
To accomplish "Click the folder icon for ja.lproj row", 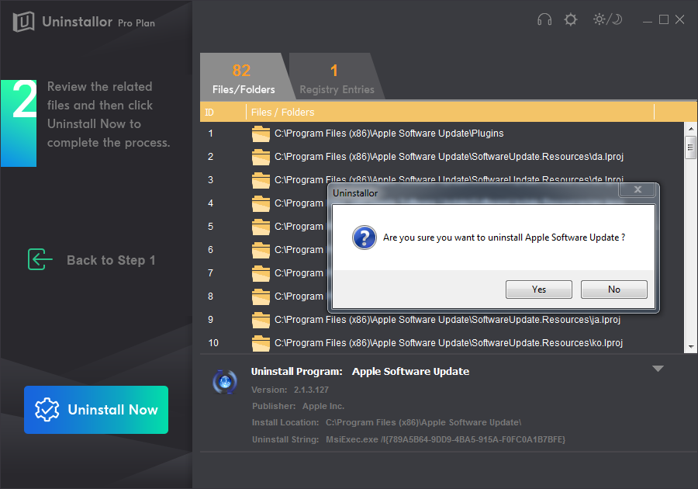I will (x=261, y=320).
